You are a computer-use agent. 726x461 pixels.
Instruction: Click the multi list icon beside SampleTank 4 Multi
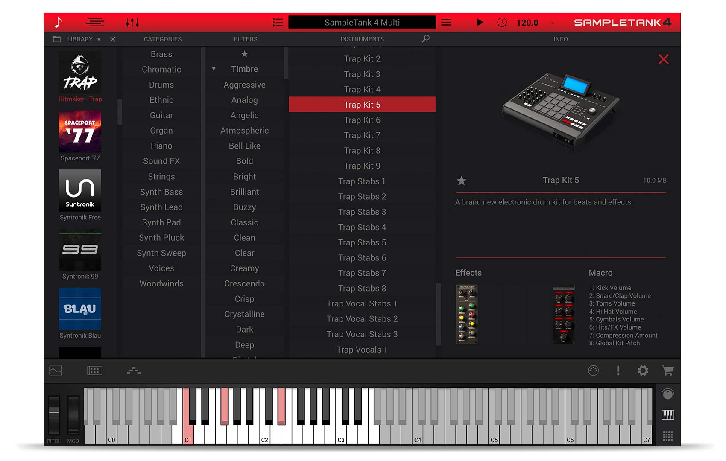coord(278,22)
